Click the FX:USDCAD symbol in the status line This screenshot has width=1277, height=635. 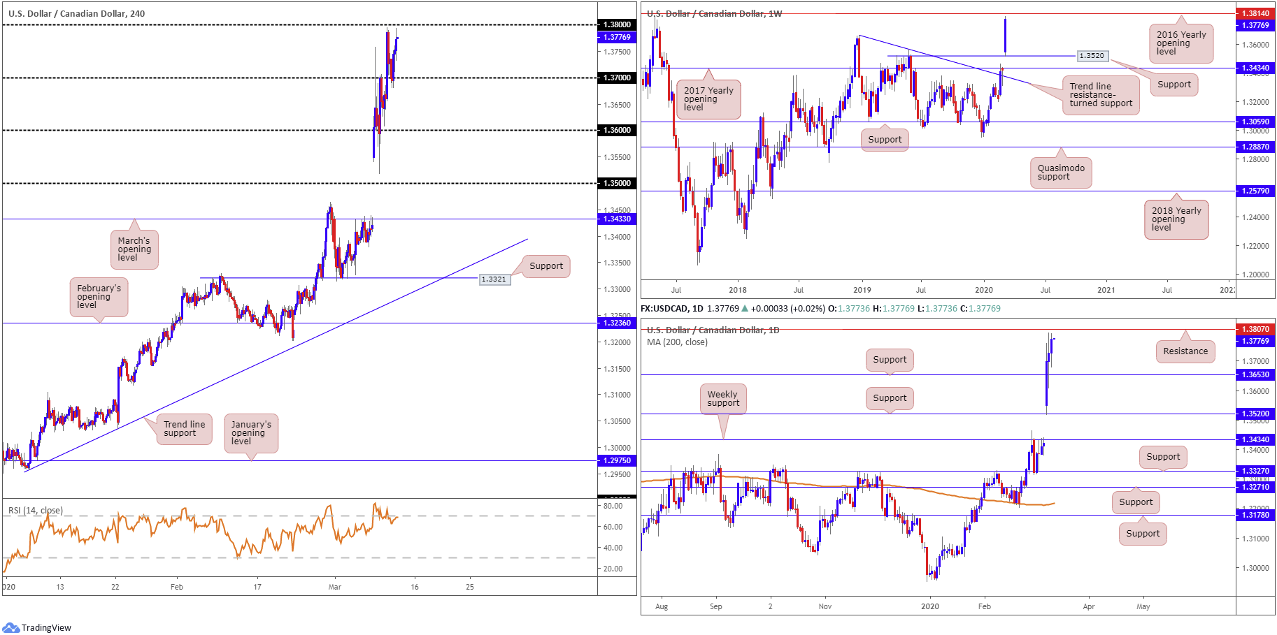664,308
